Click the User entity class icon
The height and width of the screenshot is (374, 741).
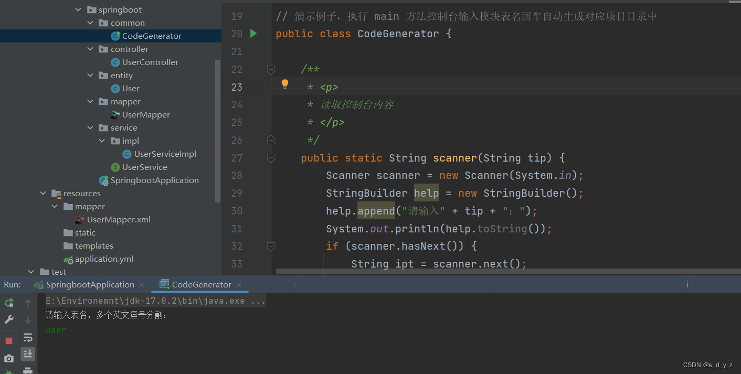pyautogui.click(x=115, y=88)
